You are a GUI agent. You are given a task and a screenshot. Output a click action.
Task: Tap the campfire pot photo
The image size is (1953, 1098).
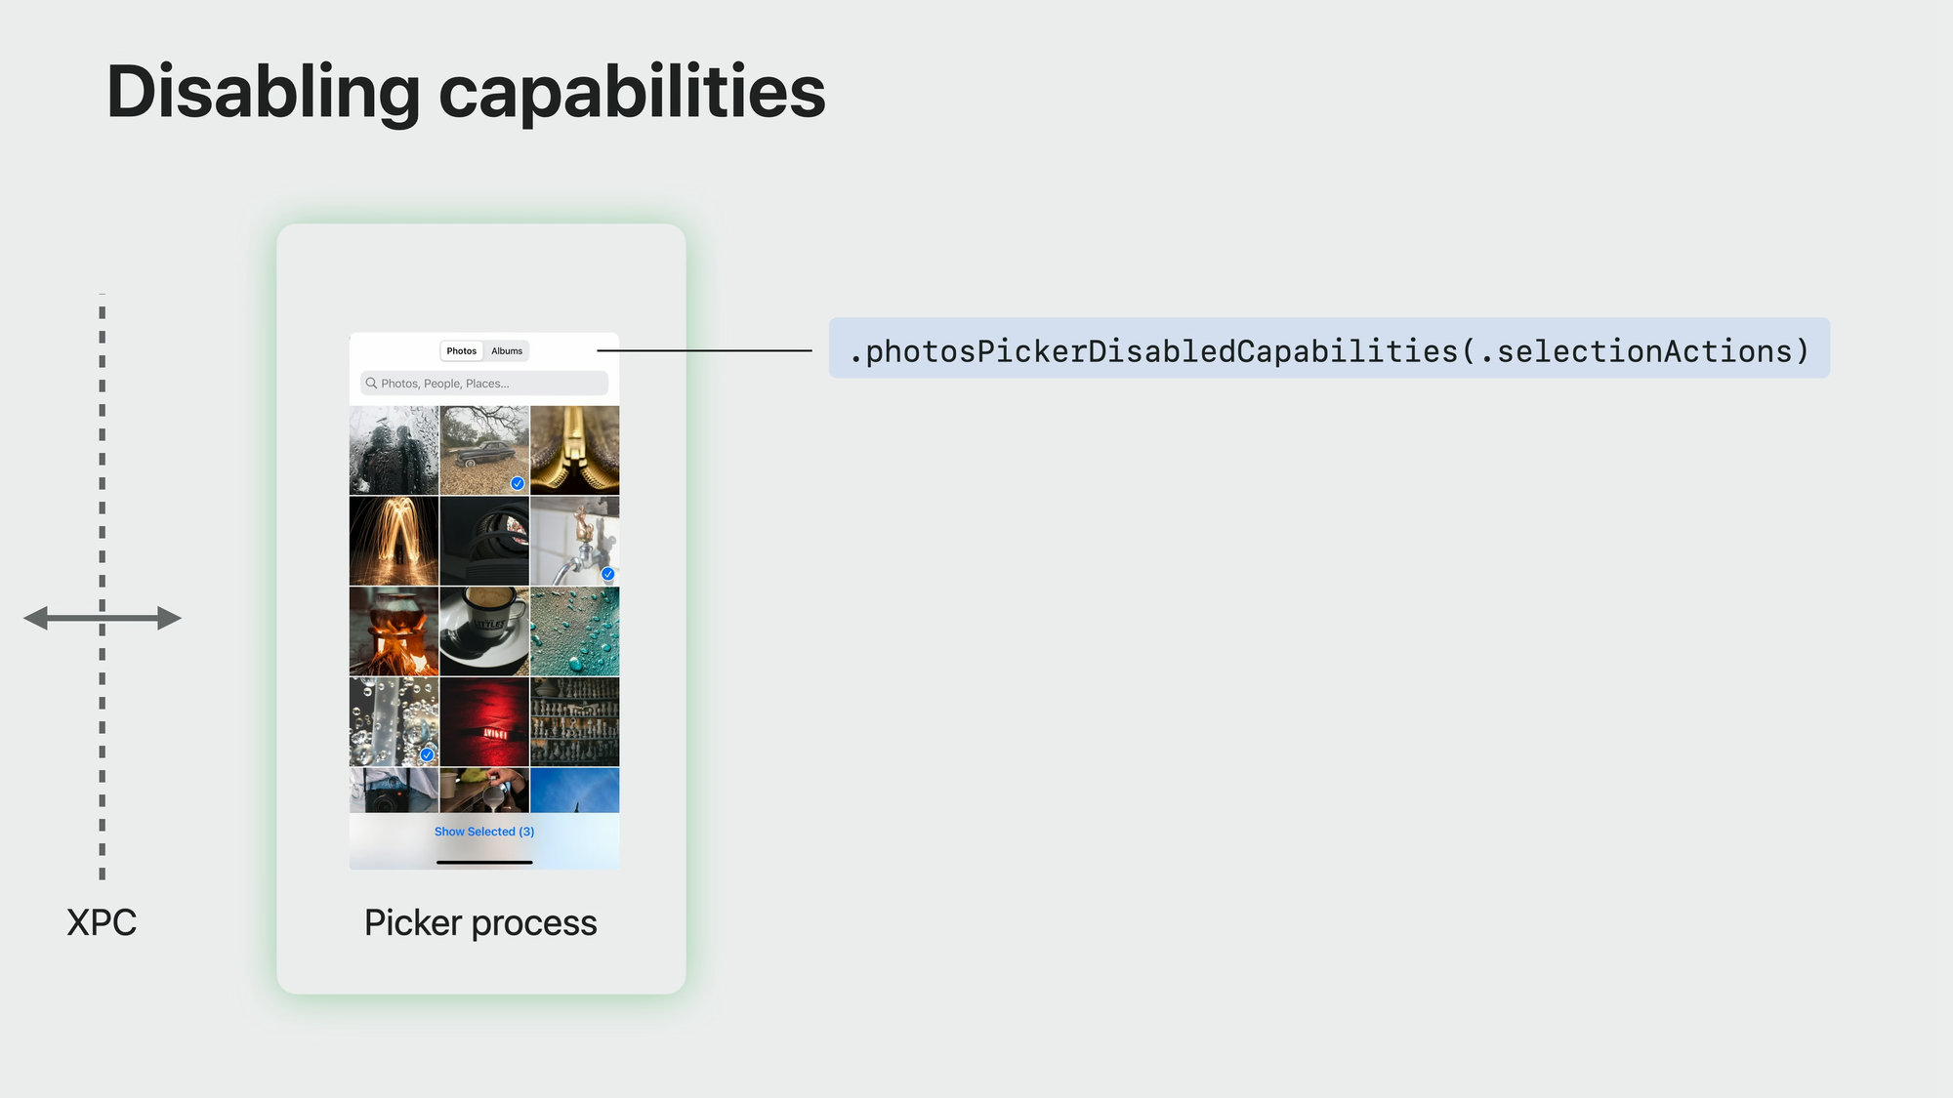click(x=394, y=630)
